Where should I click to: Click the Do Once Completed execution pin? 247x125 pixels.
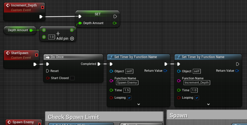tap(99, 64)
